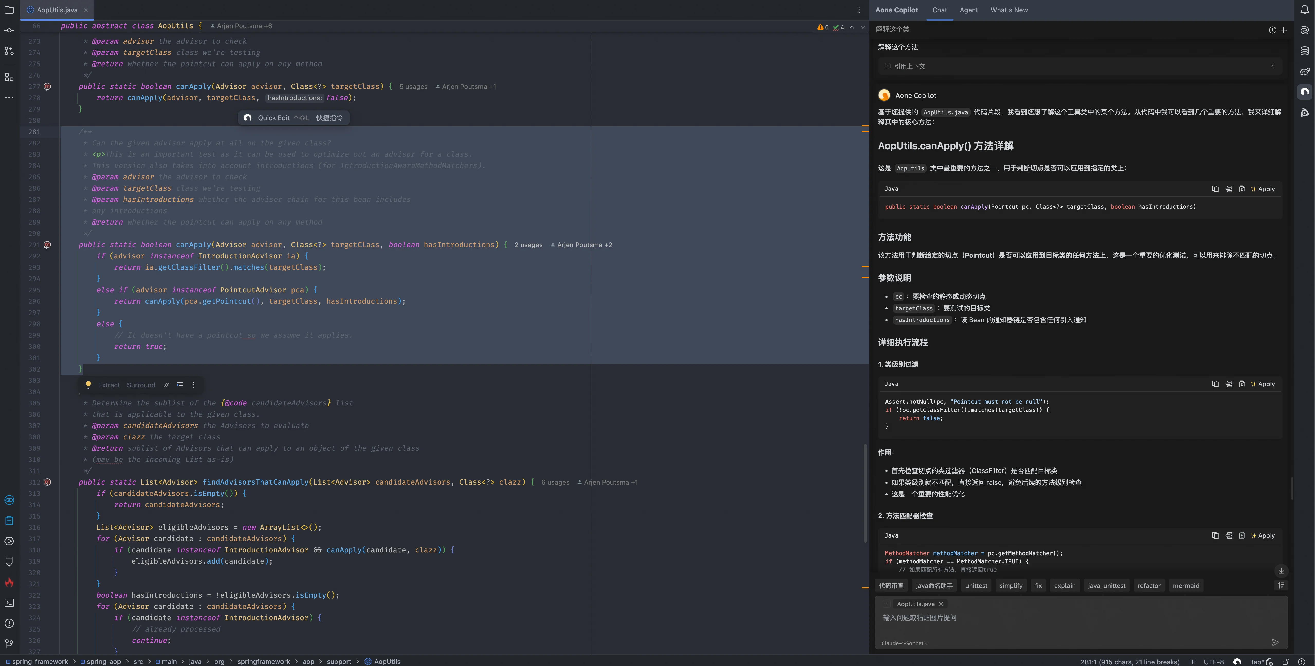This screenshot has height=666, width=1315.
Task: Open the Problems tool window in left sidebar
Action: (9, 623)
